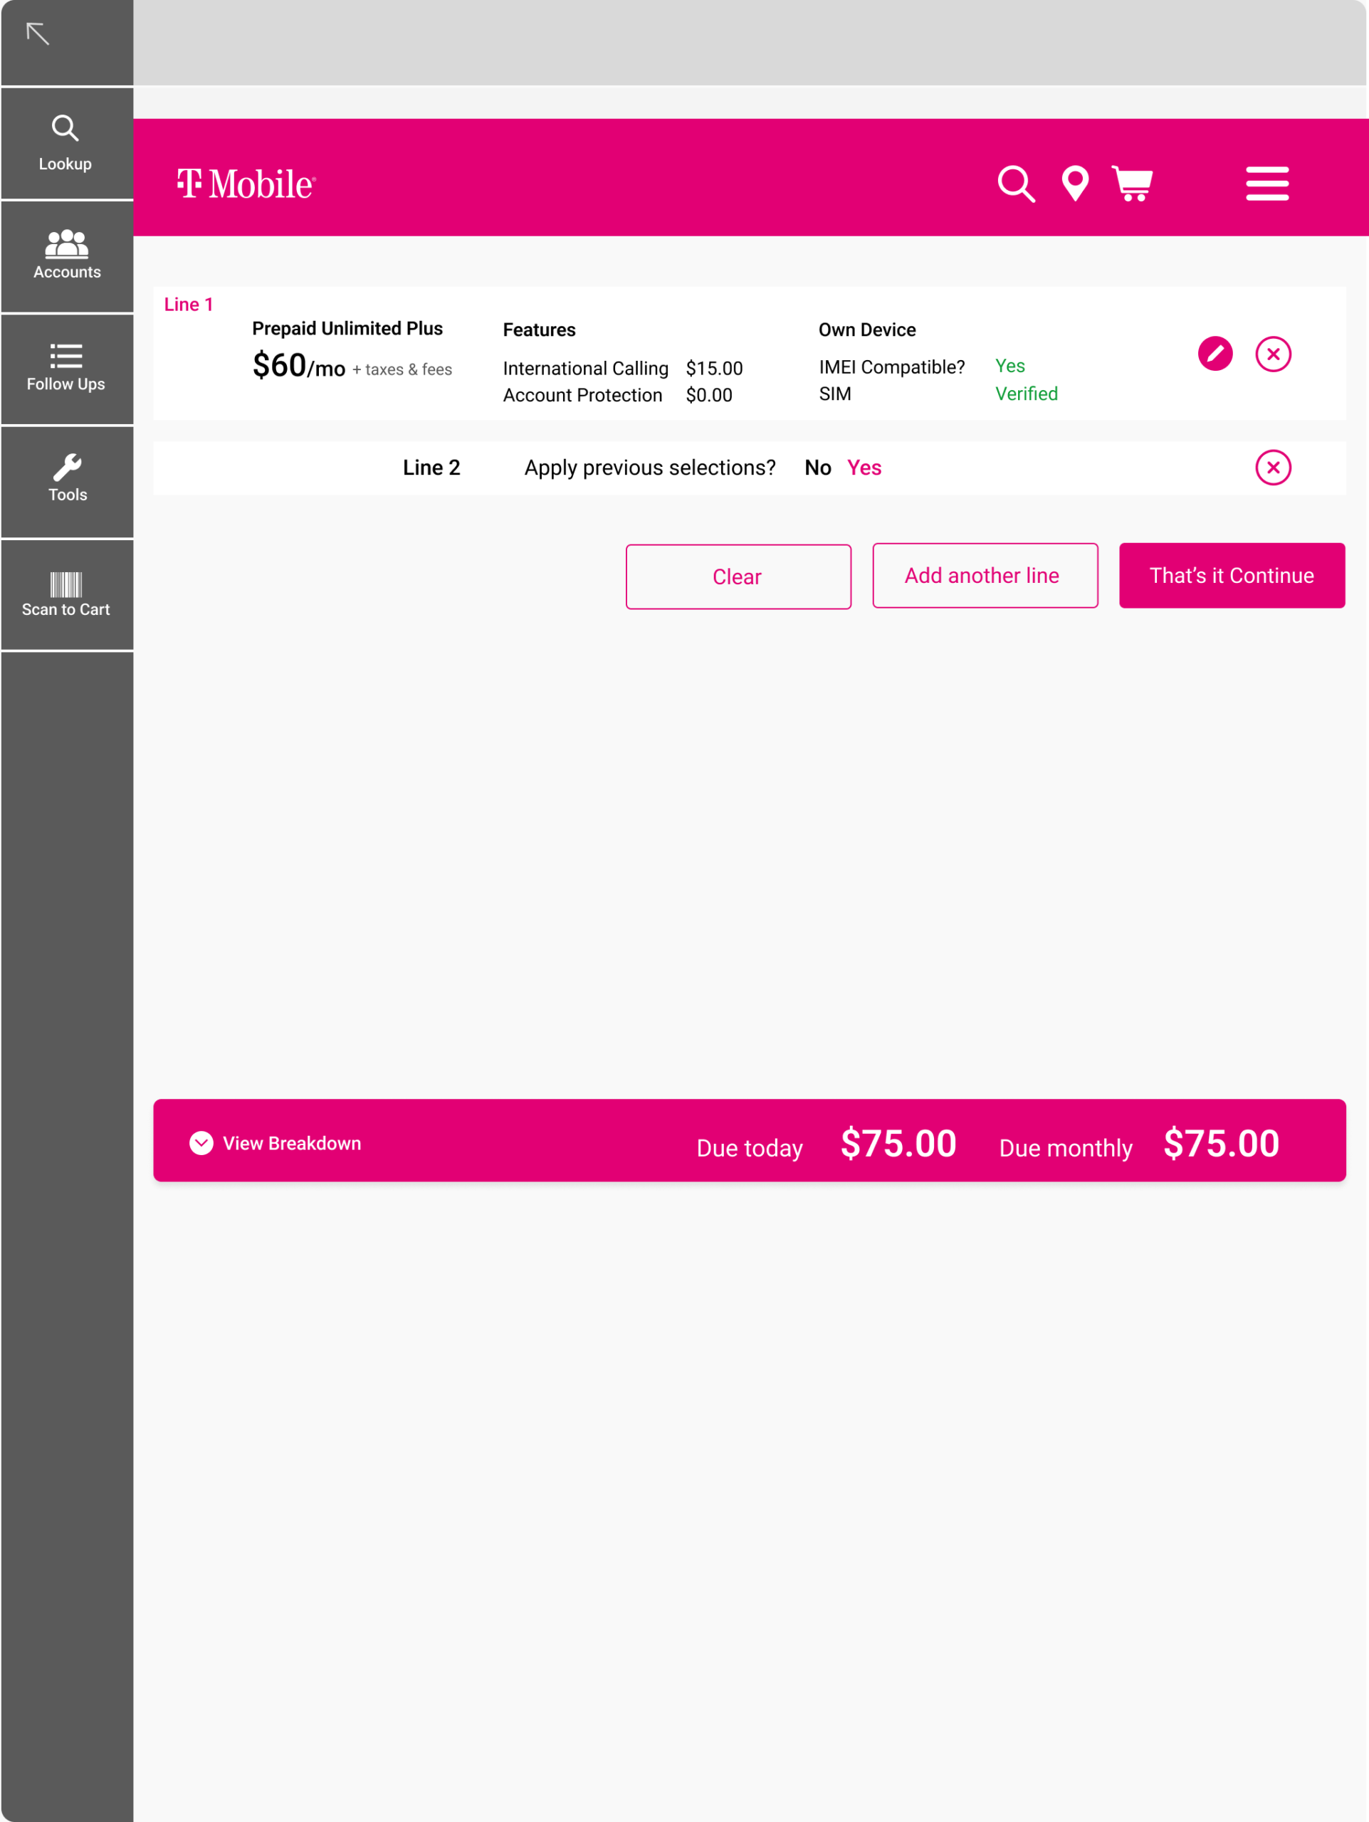The width and height of the screenshot is (1369, 1822).
Task: Open the store locator pin icon
Action: (x=1075, y=184)
